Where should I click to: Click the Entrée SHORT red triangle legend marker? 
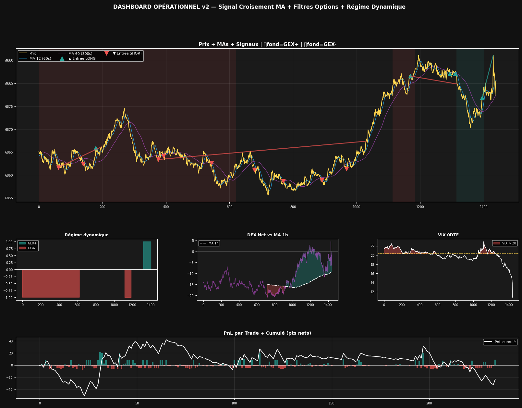(106, 53)
